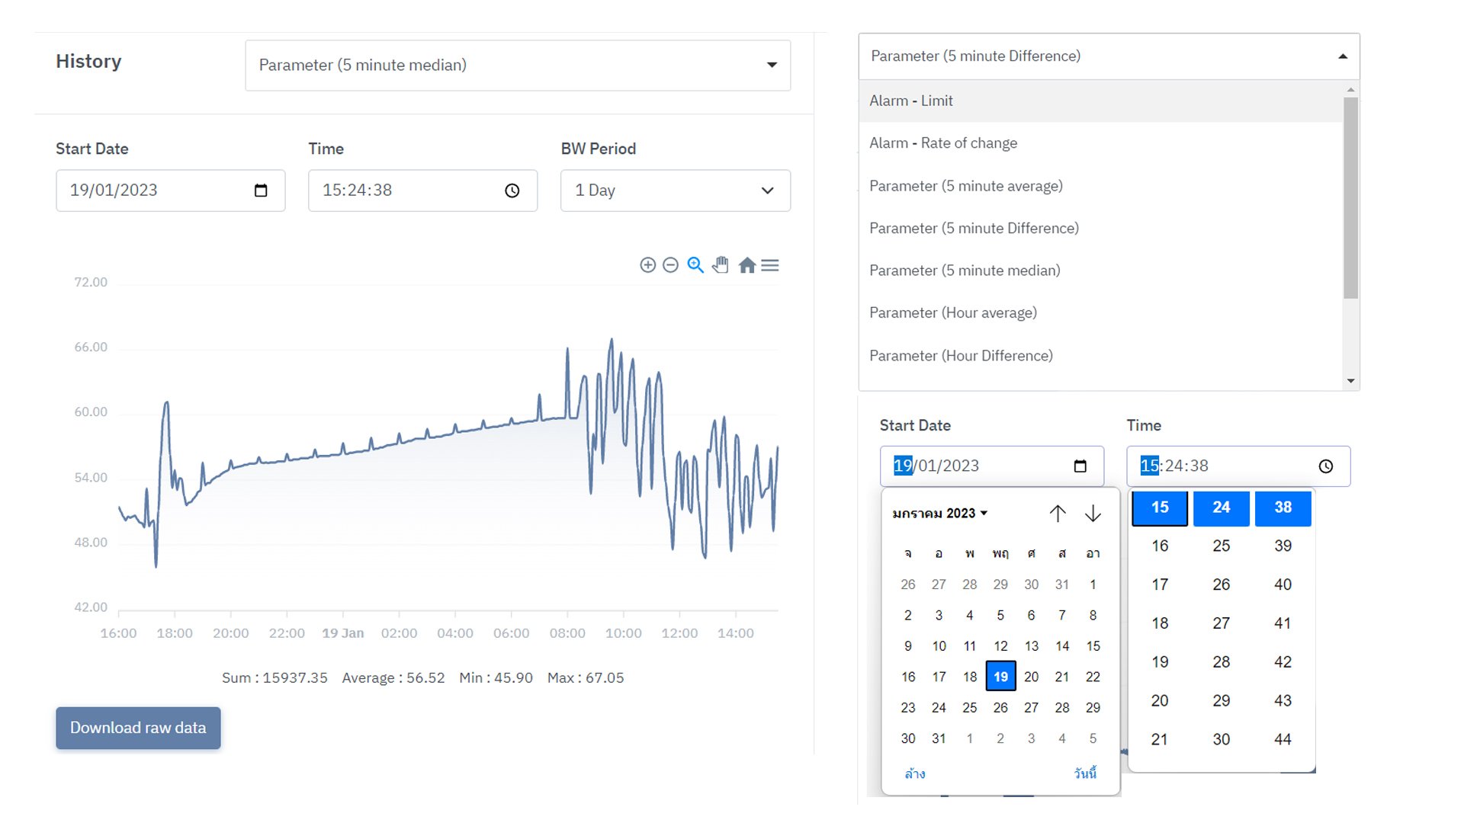Click calendar icon in left Start Date
The height and width of the screenshot is (823, 1464).
pos(261,191)
